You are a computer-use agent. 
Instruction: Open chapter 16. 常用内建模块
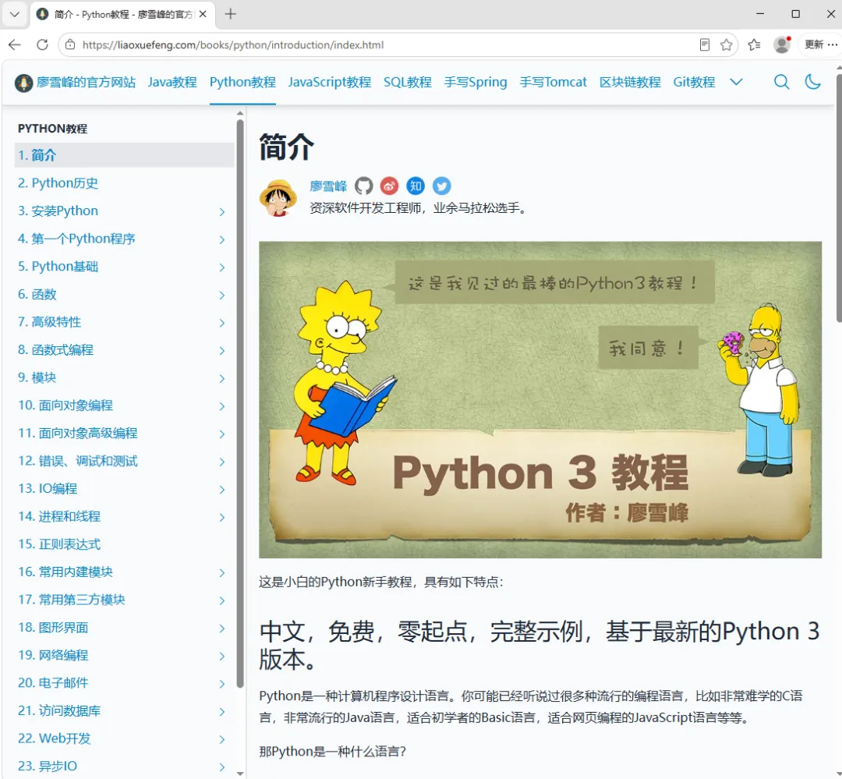65,572
